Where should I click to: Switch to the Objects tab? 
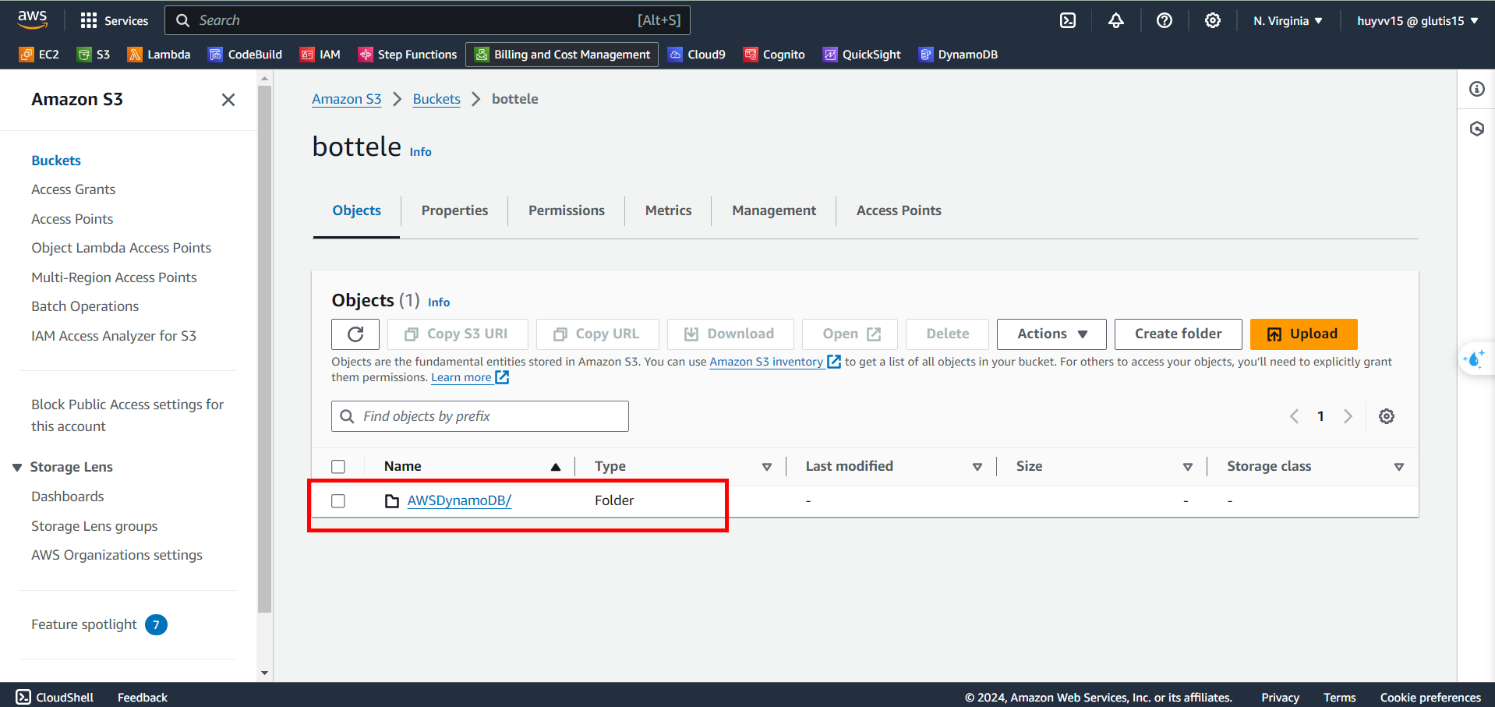[357, 210]
